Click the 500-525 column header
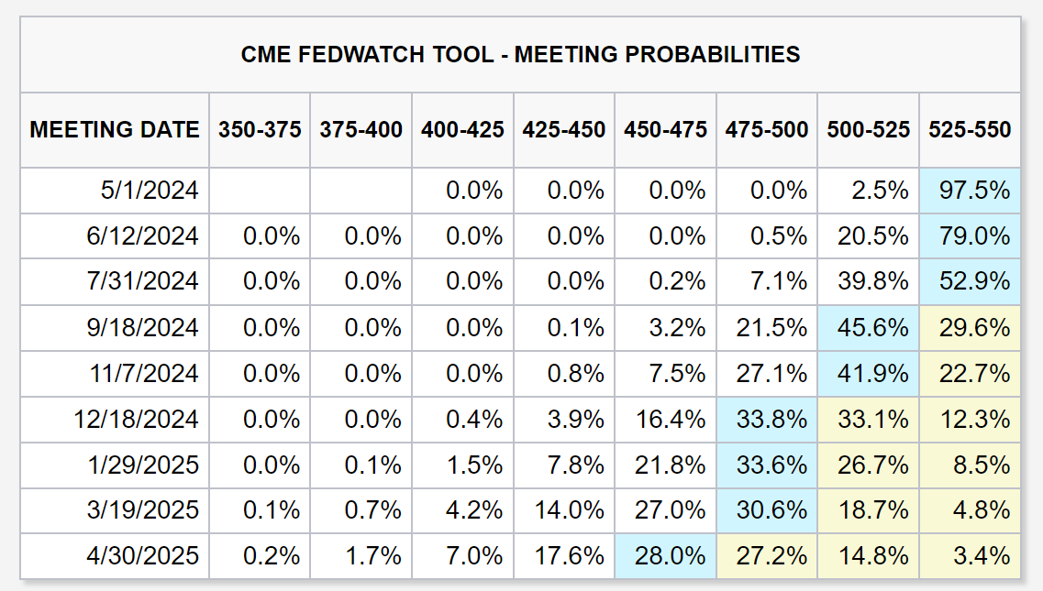The image size is (1043, 591). tap(869, 130)
